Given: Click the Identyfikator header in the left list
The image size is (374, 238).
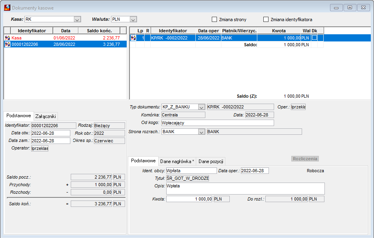Looking at the screenshot, I should (32, 31).
